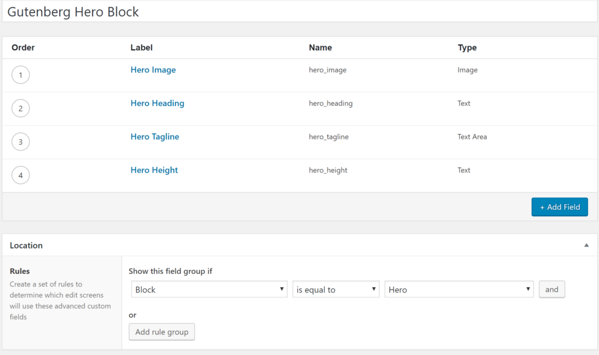Image resolution: width=599 pixels, height=355 pixels.
Task: Click order handle number 3
Action: pyautogui.click(x=20, y=142)
